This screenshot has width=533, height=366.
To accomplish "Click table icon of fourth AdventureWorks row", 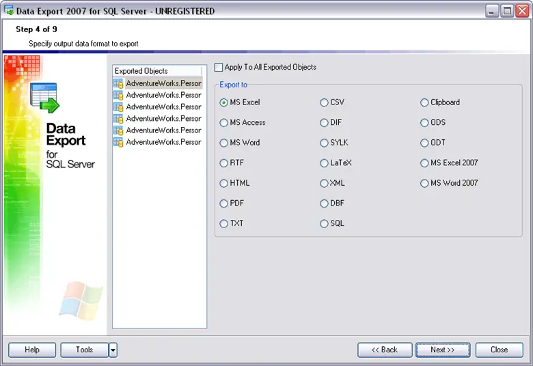I will click(x=118, y=119).
